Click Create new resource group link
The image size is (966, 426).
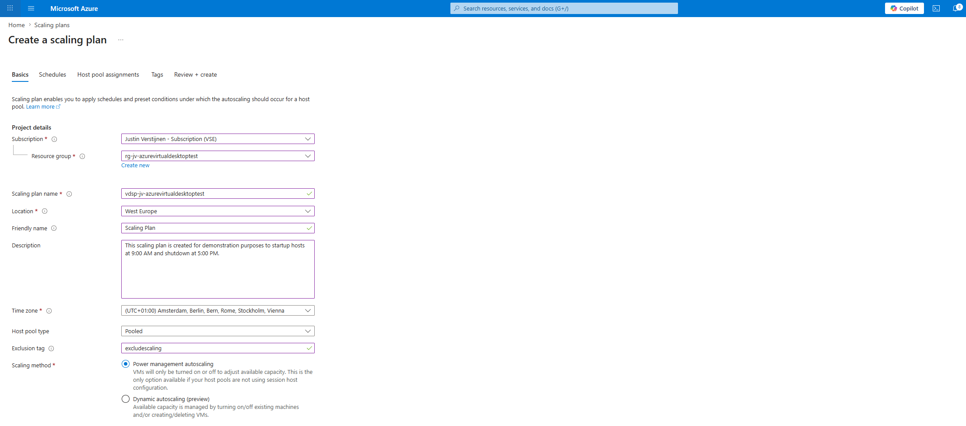(135, 165)
